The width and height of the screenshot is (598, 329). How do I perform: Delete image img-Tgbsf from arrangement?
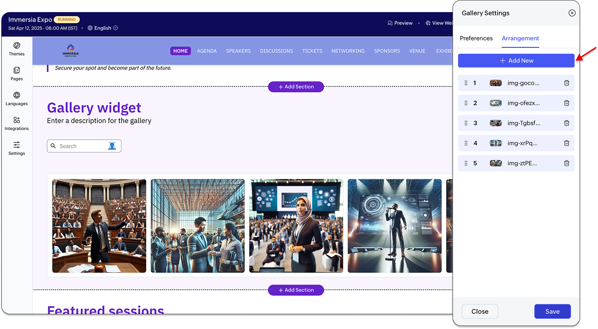567,123
